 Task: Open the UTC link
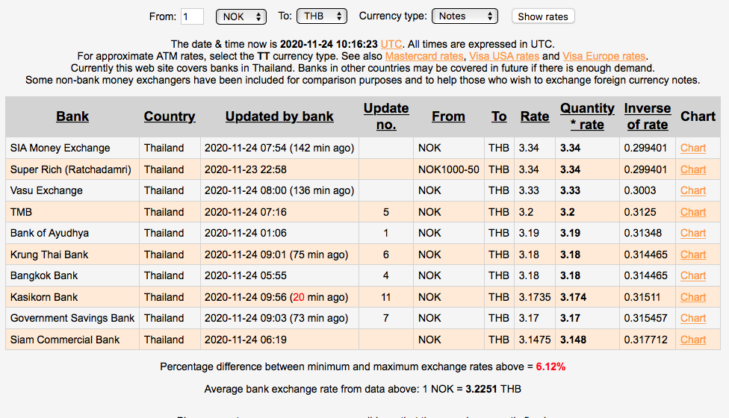pyautogui.click(x=391, y=44)
